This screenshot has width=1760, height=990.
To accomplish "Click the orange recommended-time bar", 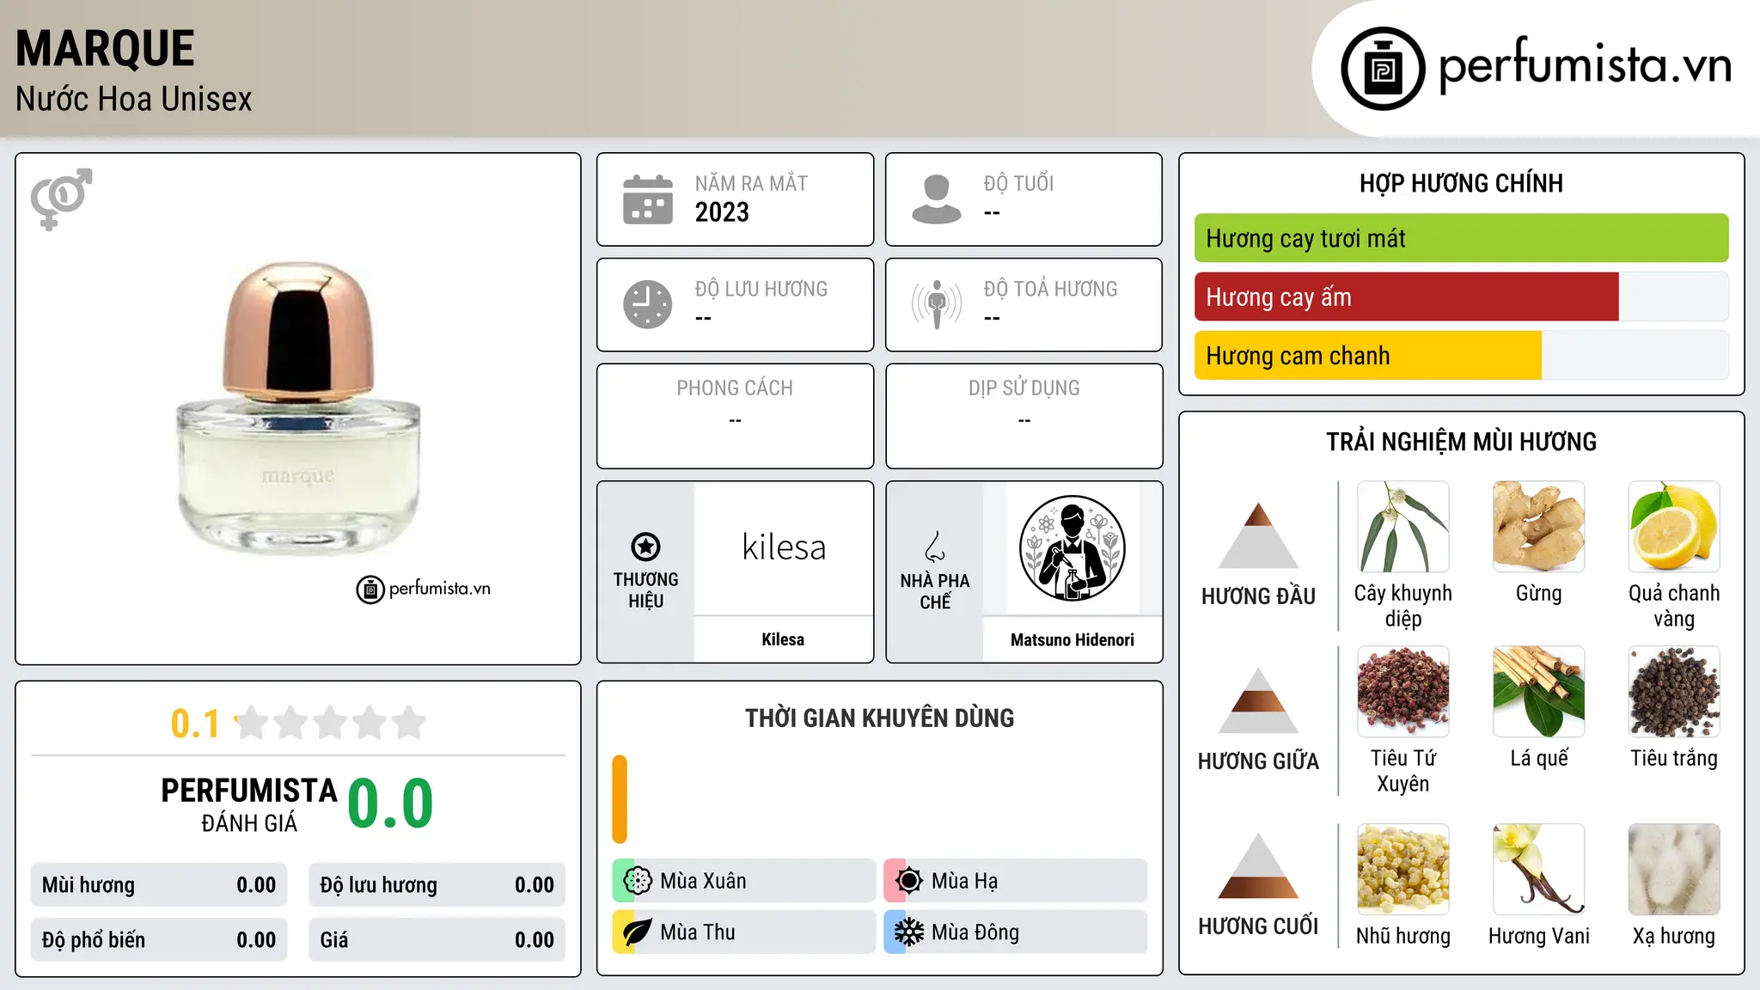I will point(620,799).
